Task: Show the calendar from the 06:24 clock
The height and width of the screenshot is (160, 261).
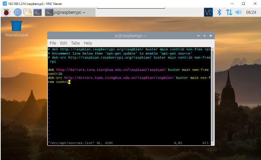Action: click(x=251, y=12)
